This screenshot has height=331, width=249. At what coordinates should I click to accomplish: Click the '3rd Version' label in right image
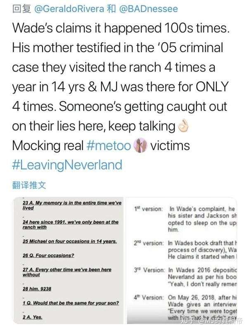point(149,270)
